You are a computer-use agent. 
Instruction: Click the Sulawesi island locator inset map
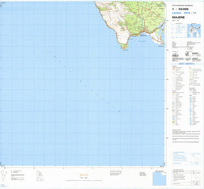pos(194,31)
